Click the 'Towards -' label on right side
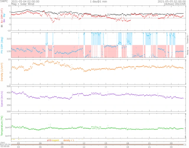 click(x=187, y=38)
